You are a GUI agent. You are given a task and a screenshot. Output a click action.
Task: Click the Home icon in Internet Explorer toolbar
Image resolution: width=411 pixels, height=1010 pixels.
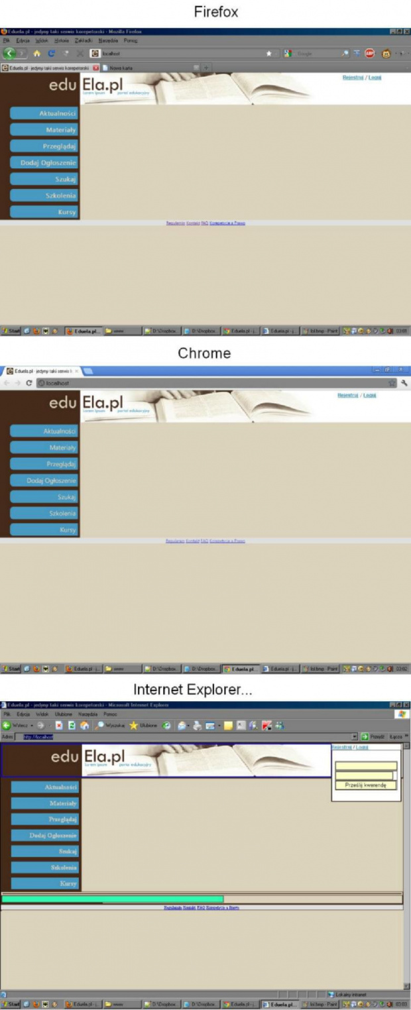point(84,726)
